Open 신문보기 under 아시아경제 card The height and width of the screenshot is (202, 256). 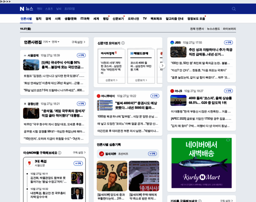coord(111,80)
